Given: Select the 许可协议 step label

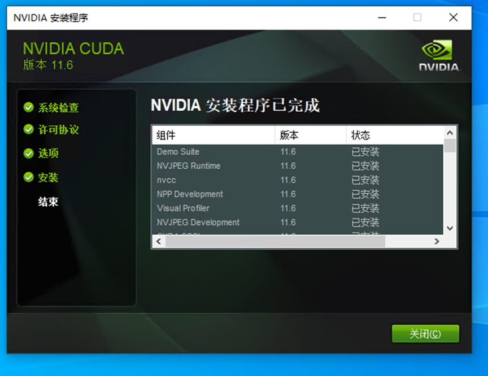Looking at the screenshot, I should pos(59,130).
